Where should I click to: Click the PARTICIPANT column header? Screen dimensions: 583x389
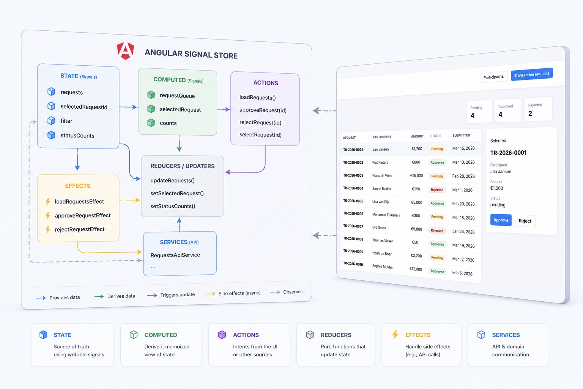pos(382,137)
